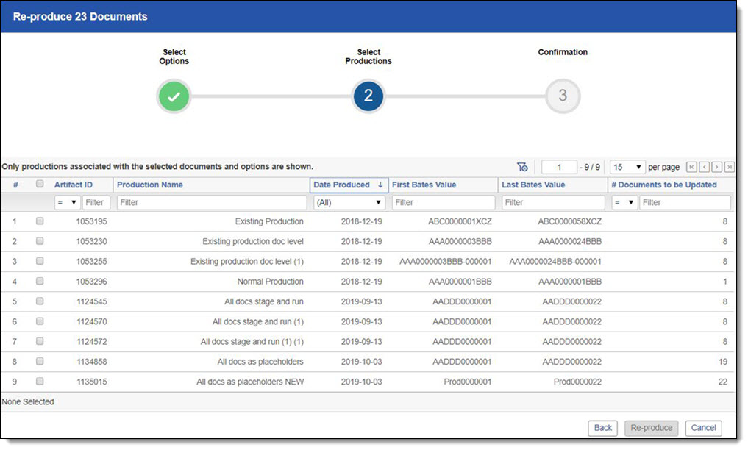The height and width of the screenshot is (450, 748).
Task: Go to the next page of results
Action: [716, 167]
